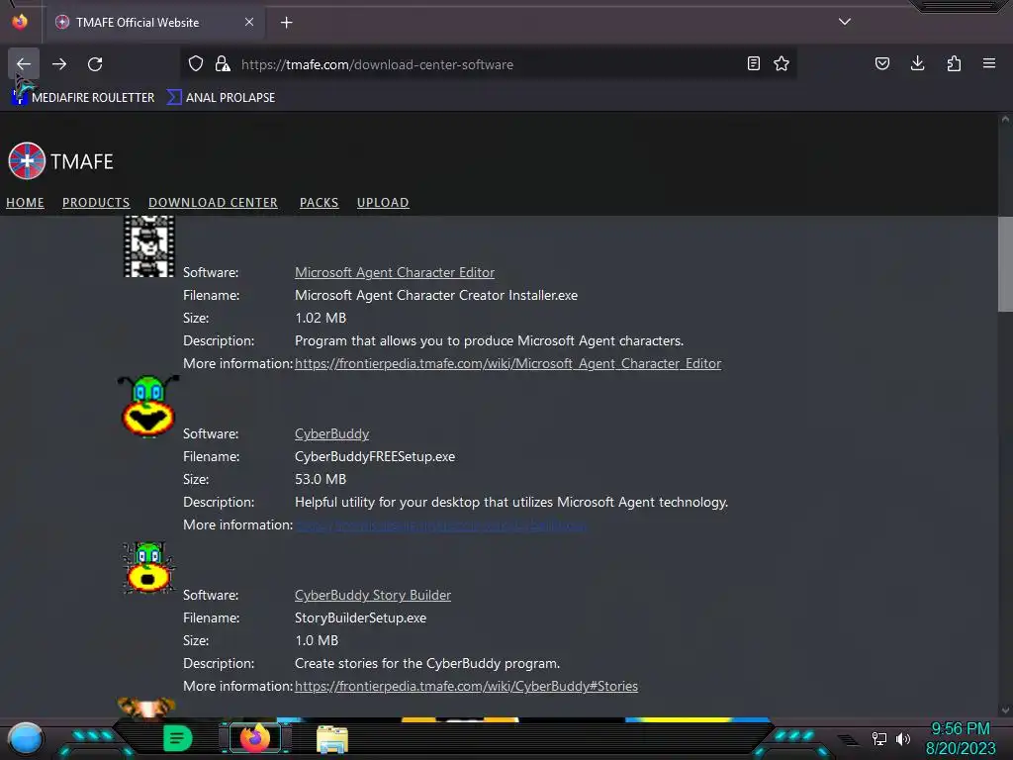Expand the list all tabs chevron
The image size is (1013, 760).
click(845, 22)
